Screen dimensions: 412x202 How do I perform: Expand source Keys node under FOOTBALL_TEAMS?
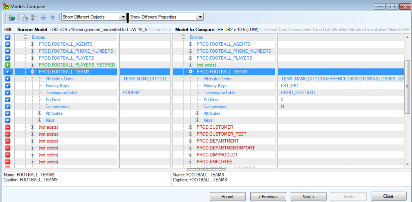[x=40, y=120]
